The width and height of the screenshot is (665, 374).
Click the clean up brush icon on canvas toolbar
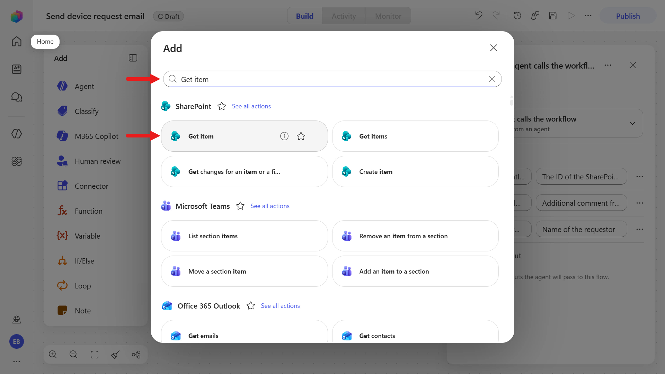[x=115, y=354]
